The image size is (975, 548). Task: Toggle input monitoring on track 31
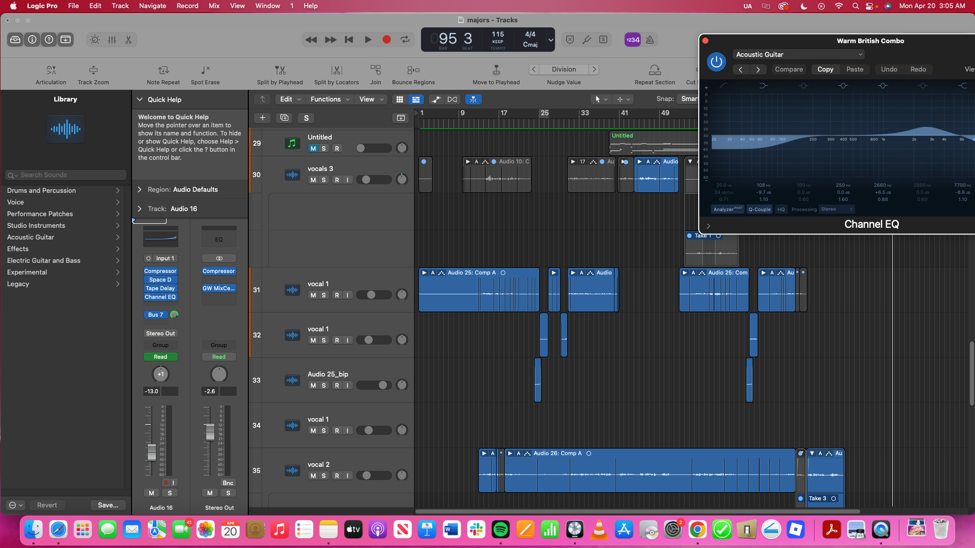348,295
